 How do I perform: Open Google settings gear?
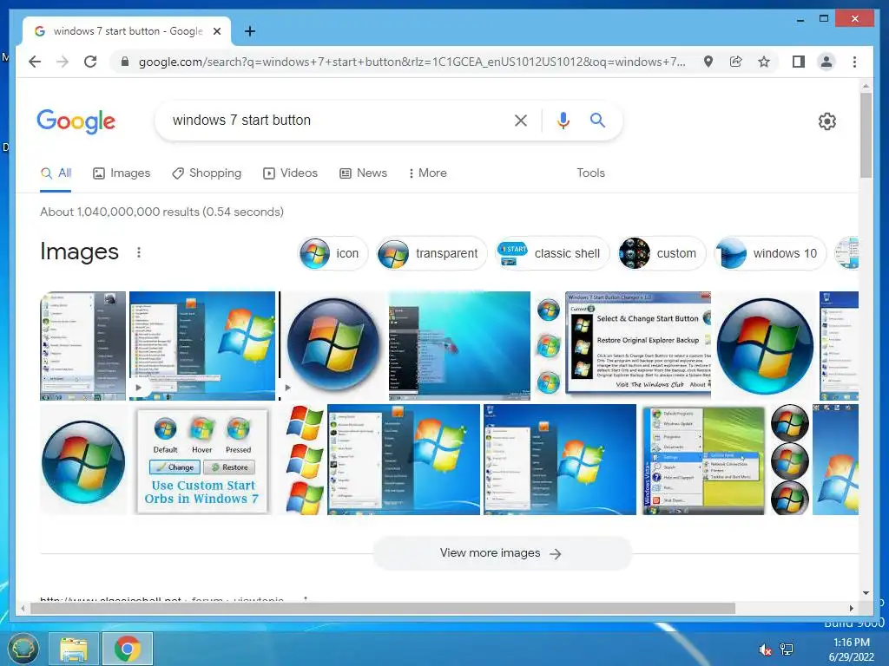[x=827, y=121]
